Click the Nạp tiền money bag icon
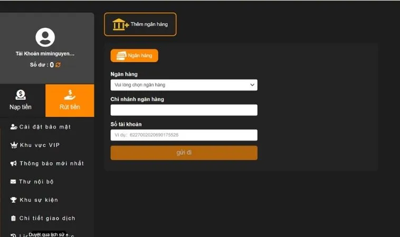Screen dimensions: 400x237 (21, 95)
